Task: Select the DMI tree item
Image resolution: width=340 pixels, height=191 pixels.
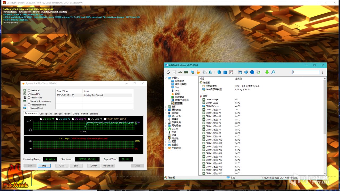Action: (177, 88)
